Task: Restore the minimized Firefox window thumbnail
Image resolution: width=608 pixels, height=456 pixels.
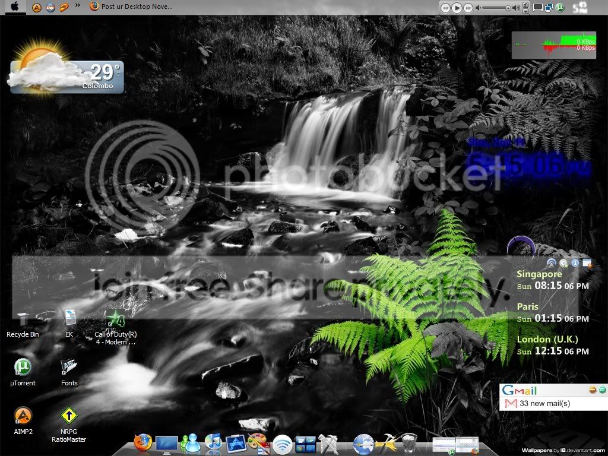Action: (467, 446)
